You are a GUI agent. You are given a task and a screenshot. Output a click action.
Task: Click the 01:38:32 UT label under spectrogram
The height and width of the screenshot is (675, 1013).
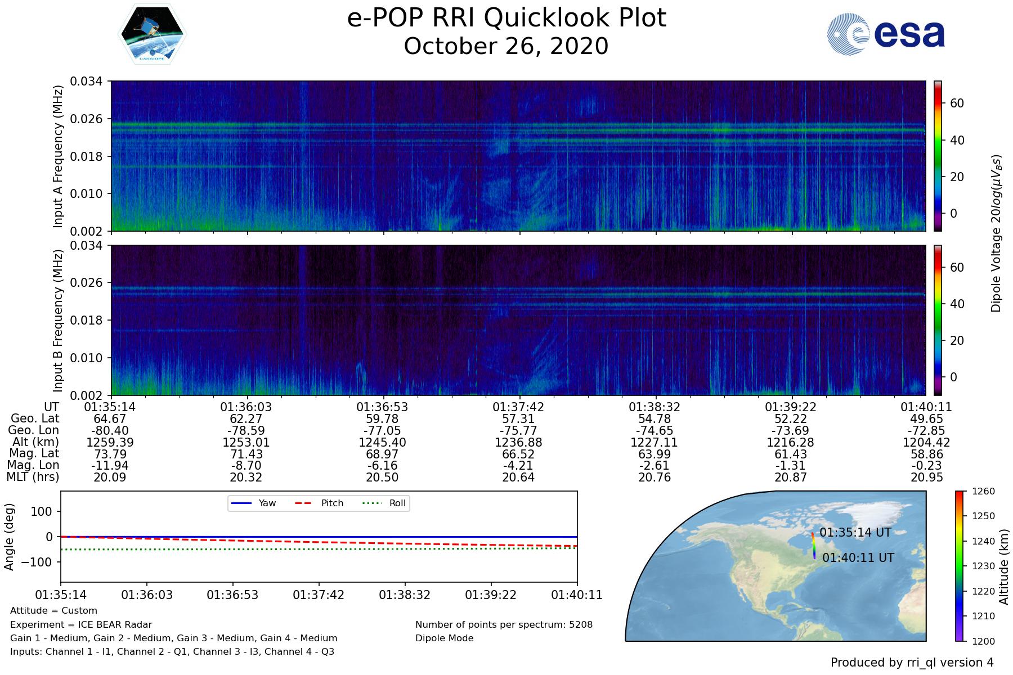[654, 407]
